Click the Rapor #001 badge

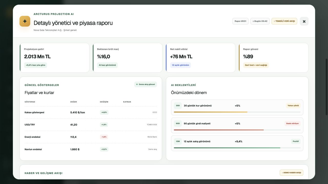[240, 21]
